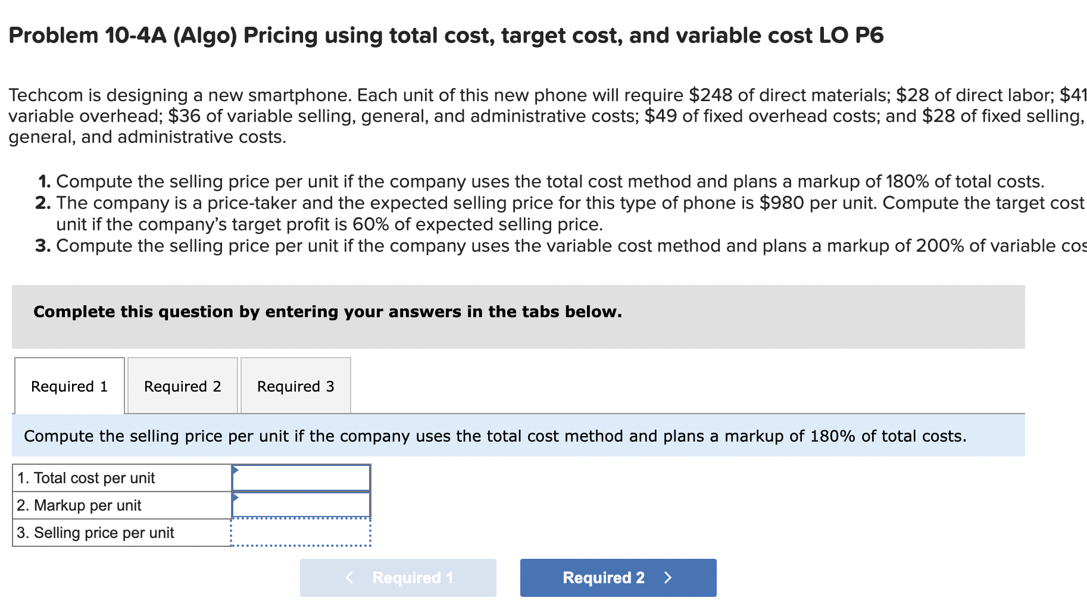Click the blue corner marker in Markup field
Image resolution: width=1087 pixels, height=607 pixels.
click(235, 498)
